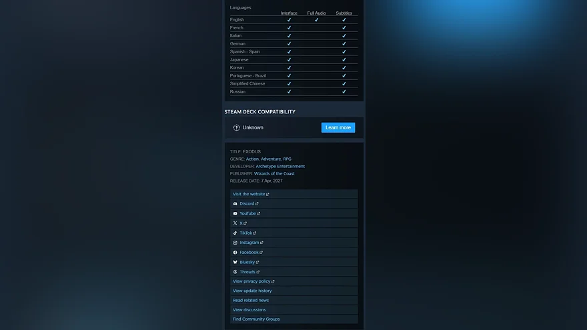
Task: Click external link icon next to View privacy policy
Action: (273, 281)
